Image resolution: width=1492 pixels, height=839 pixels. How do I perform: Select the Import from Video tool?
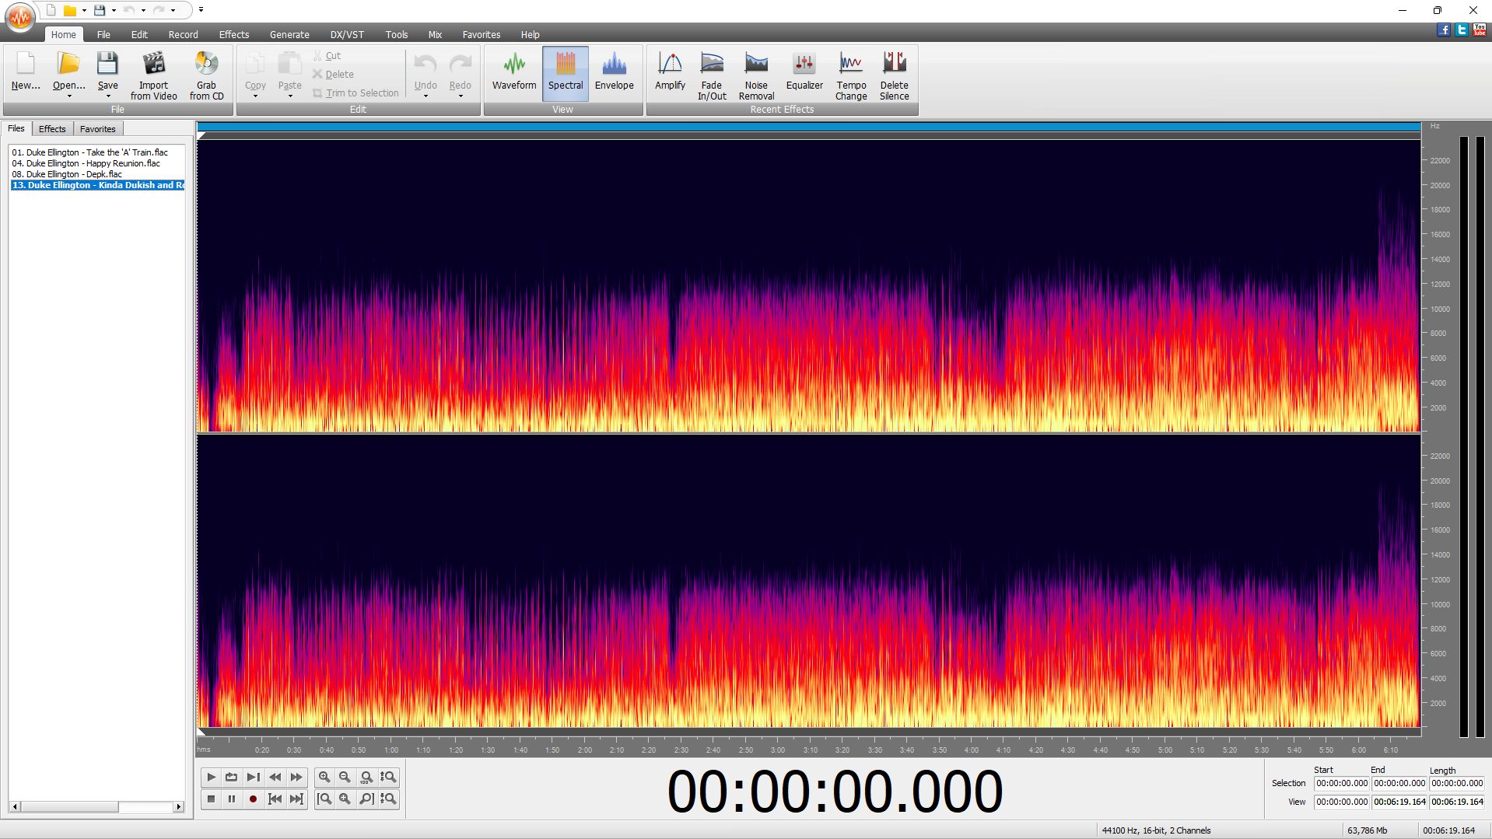pos(152,74)
